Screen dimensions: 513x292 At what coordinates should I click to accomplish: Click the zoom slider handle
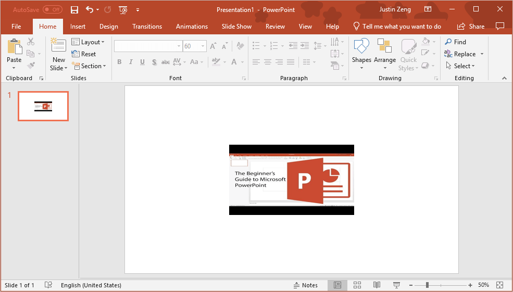pyautogui.click(x=427, y=285)
